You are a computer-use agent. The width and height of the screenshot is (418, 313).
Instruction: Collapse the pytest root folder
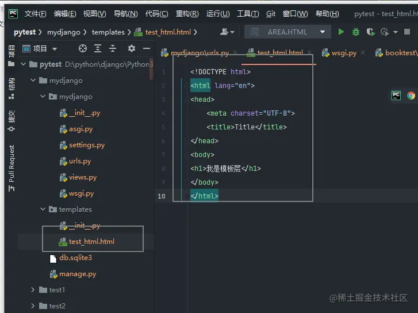[x=24, y=64]
